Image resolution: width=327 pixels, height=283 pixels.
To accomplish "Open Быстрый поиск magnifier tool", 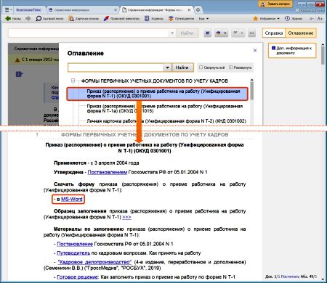I will tap(49, 18).
